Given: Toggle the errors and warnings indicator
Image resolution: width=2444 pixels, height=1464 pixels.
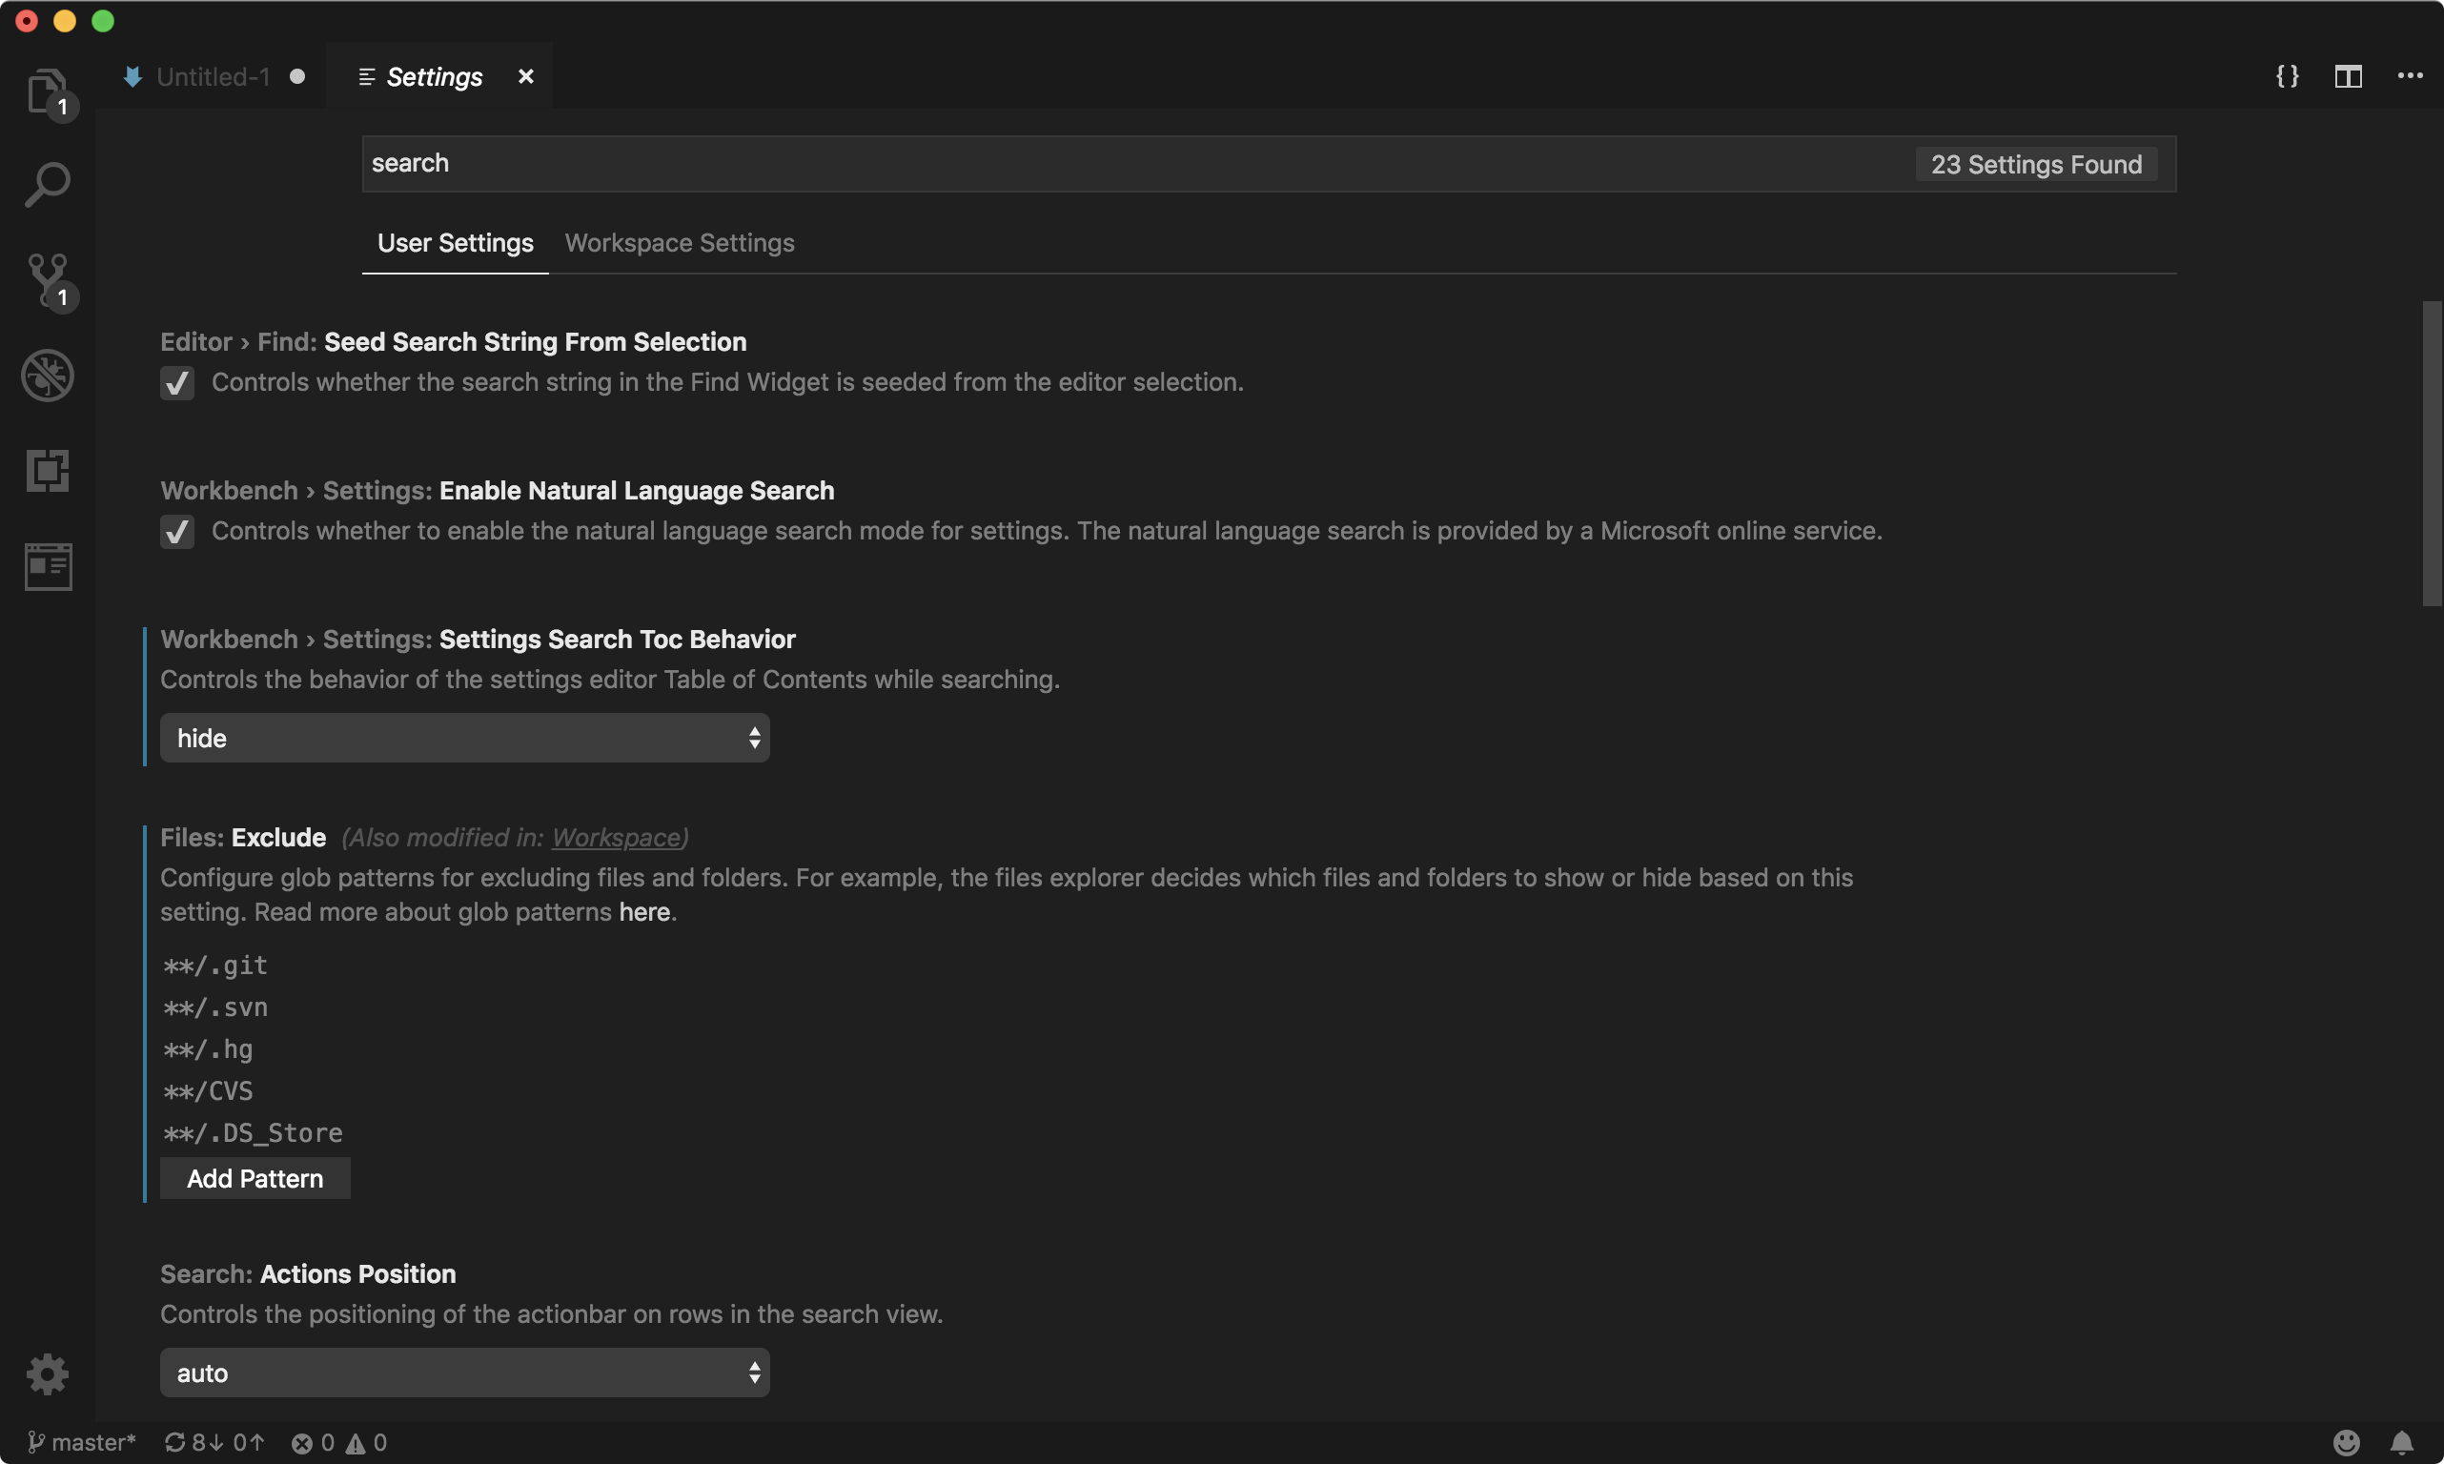Looking at the screenshot, I should [x=338, y=1442].
